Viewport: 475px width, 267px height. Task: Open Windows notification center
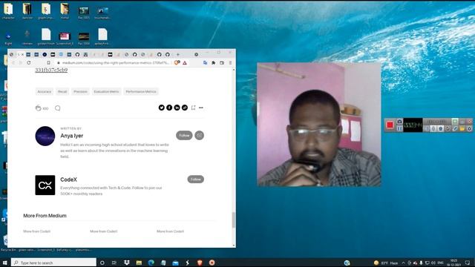pyautogui.click(x=468, y=263)
